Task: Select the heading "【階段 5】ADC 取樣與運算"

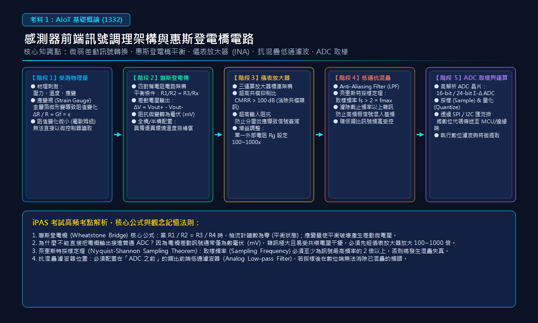Action: 471,78
